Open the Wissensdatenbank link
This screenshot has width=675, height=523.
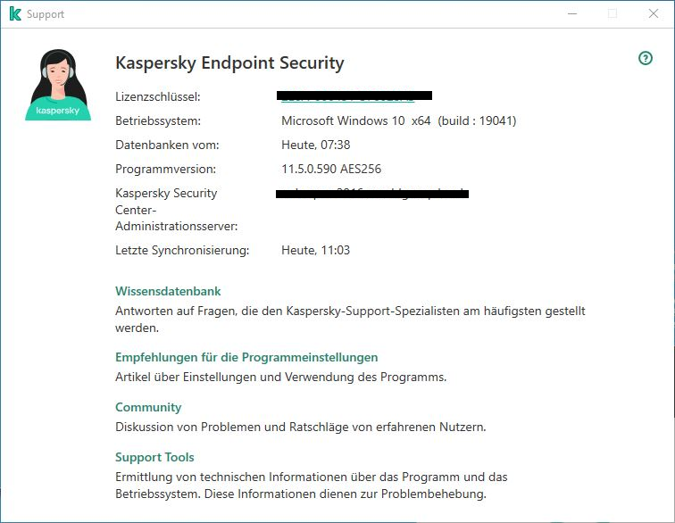[168, 291]
